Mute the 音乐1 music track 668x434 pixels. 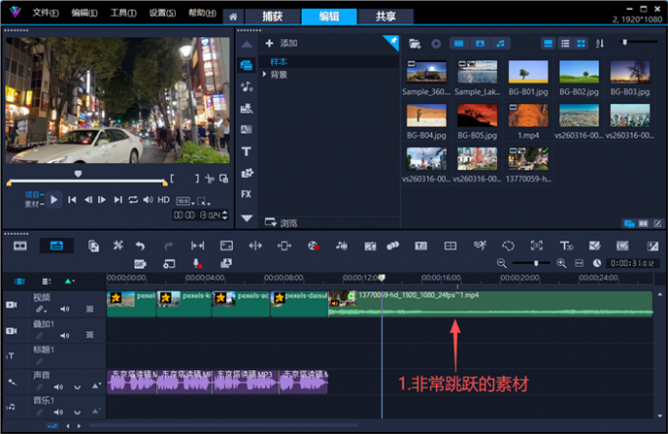coord(58,412)
